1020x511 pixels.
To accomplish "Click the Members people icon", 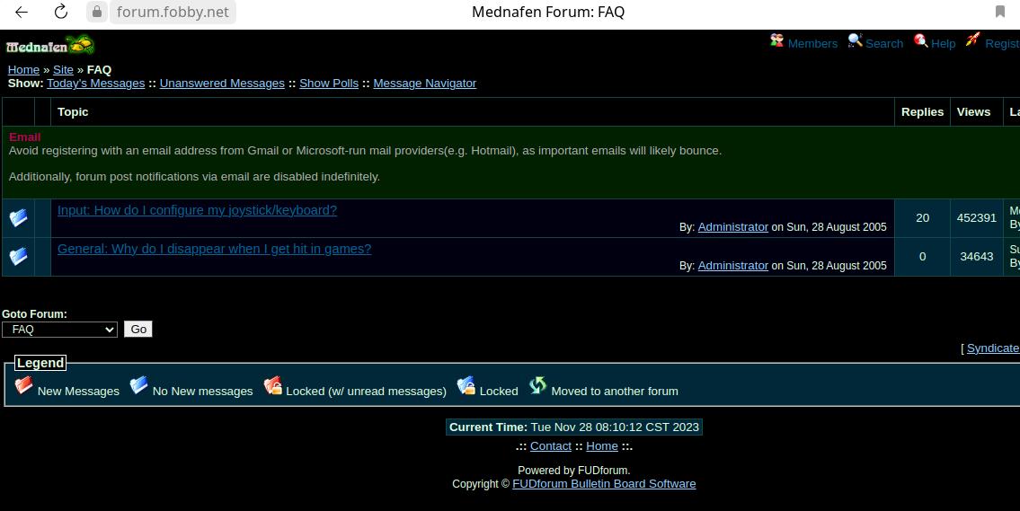I will pyautogui.click(x=776, y=41).
